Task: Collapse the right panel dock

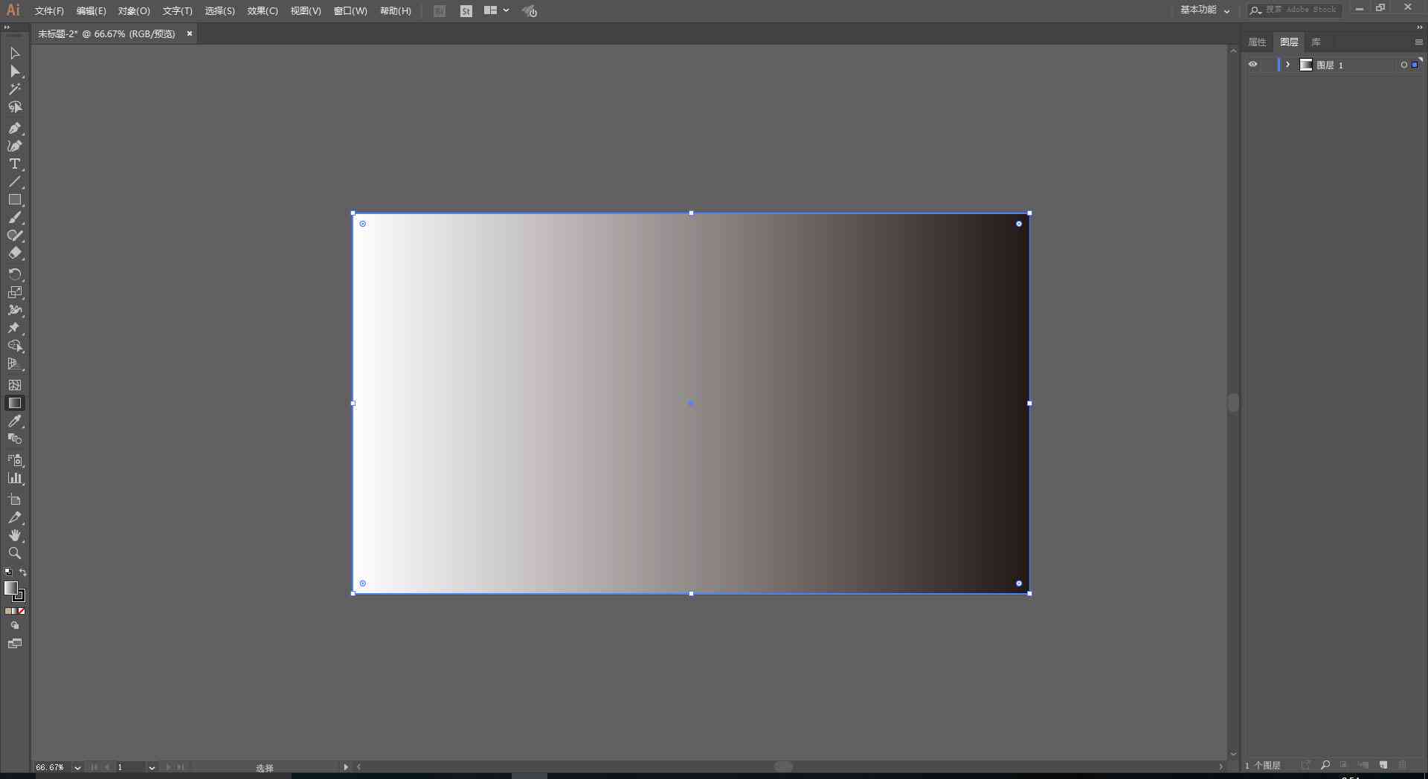Action: pos(1419,28)
